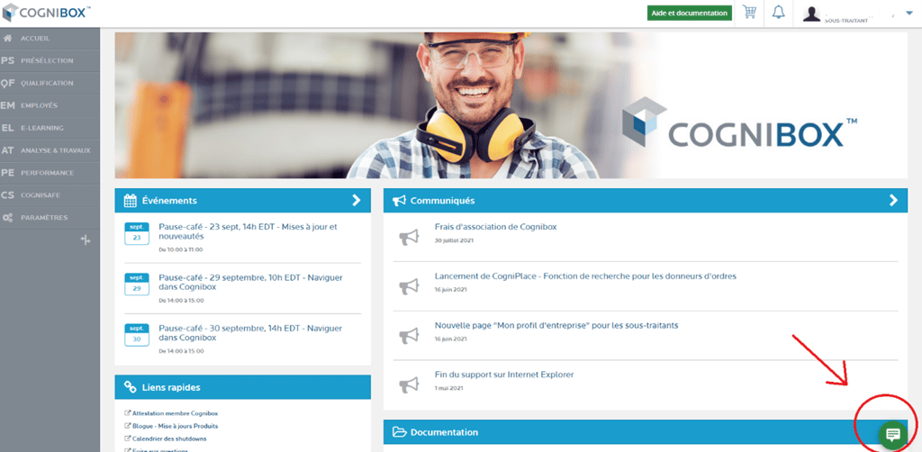922x452 pixels.
Task: Click the EM icon in sidebar
Action: point(7,105)
